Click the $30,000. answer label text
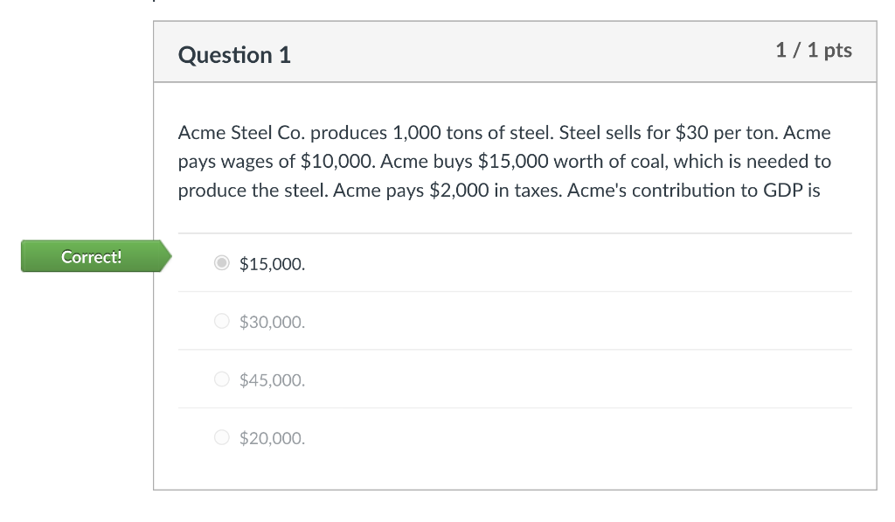Image resolution: width=895 pixels, height=522 pixels. coord(273,322)
